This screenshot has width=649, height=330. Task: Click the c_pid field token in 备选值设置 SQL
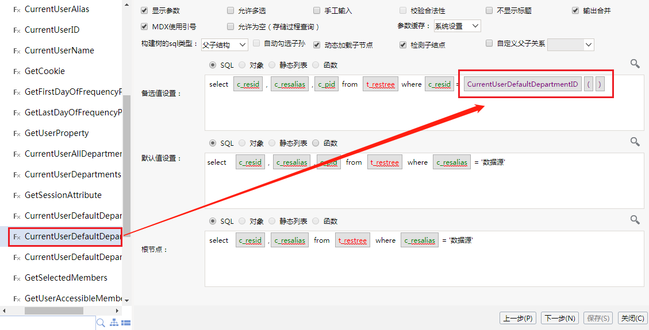click(x=327, y=84)
